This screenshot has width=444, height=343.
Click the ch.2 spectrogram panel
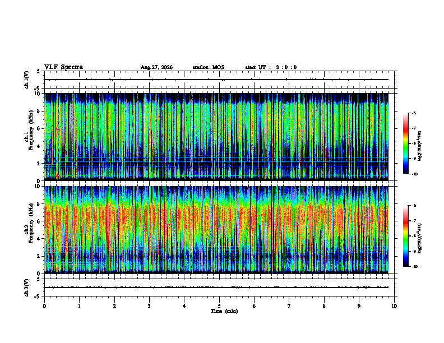[x=216, y=230]
